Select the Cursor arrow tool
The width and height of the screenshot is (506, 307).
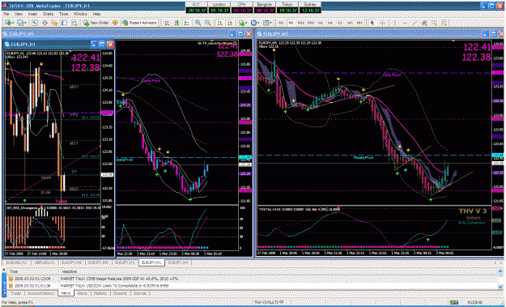(x=372, y=23)
